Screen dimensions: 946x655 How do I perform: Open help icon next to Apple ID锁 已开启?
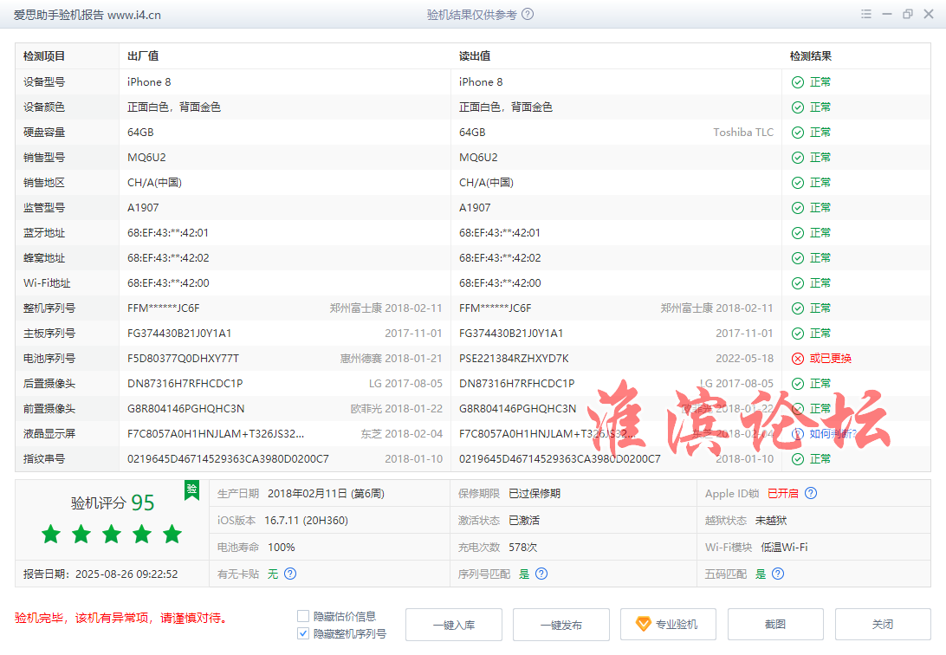[811, 493]
